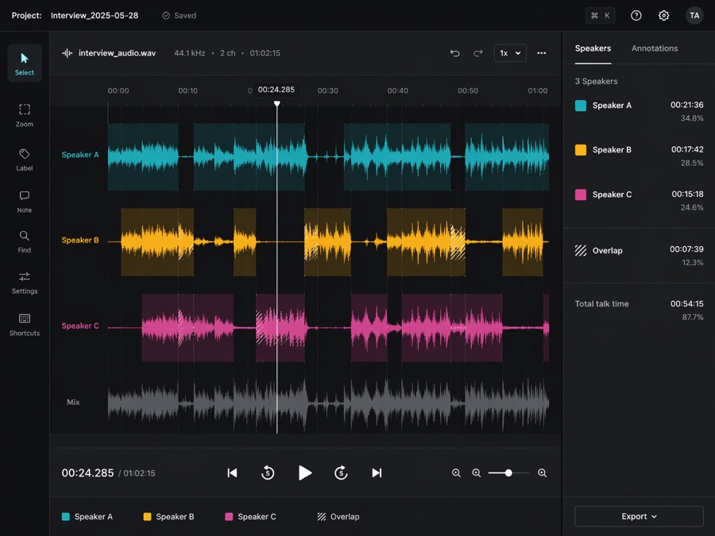Toggle Overlap in bottom legend

pos(338,516)
